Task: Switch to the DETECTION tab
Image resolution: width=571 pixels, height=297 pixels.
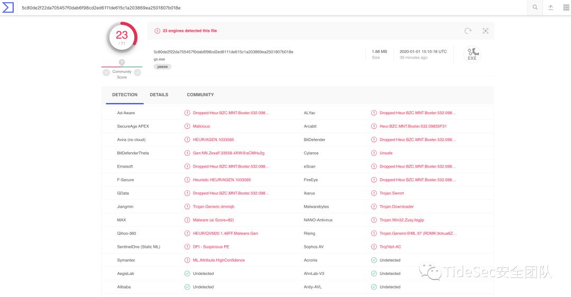Action: pyautogui.click(x=125, y=95)
